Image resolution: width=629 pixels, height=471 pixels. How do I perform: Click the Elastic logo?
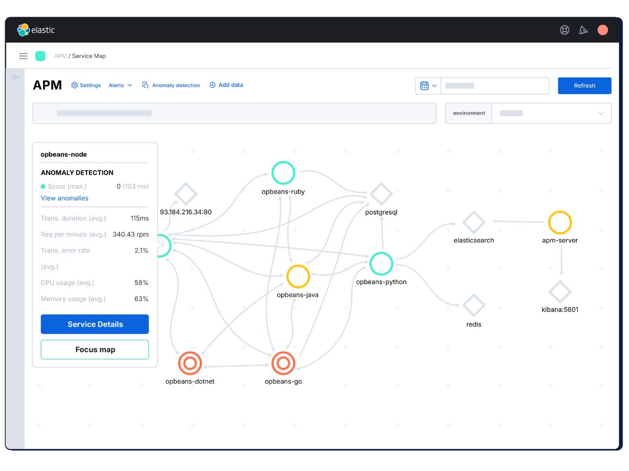[36, 30]
